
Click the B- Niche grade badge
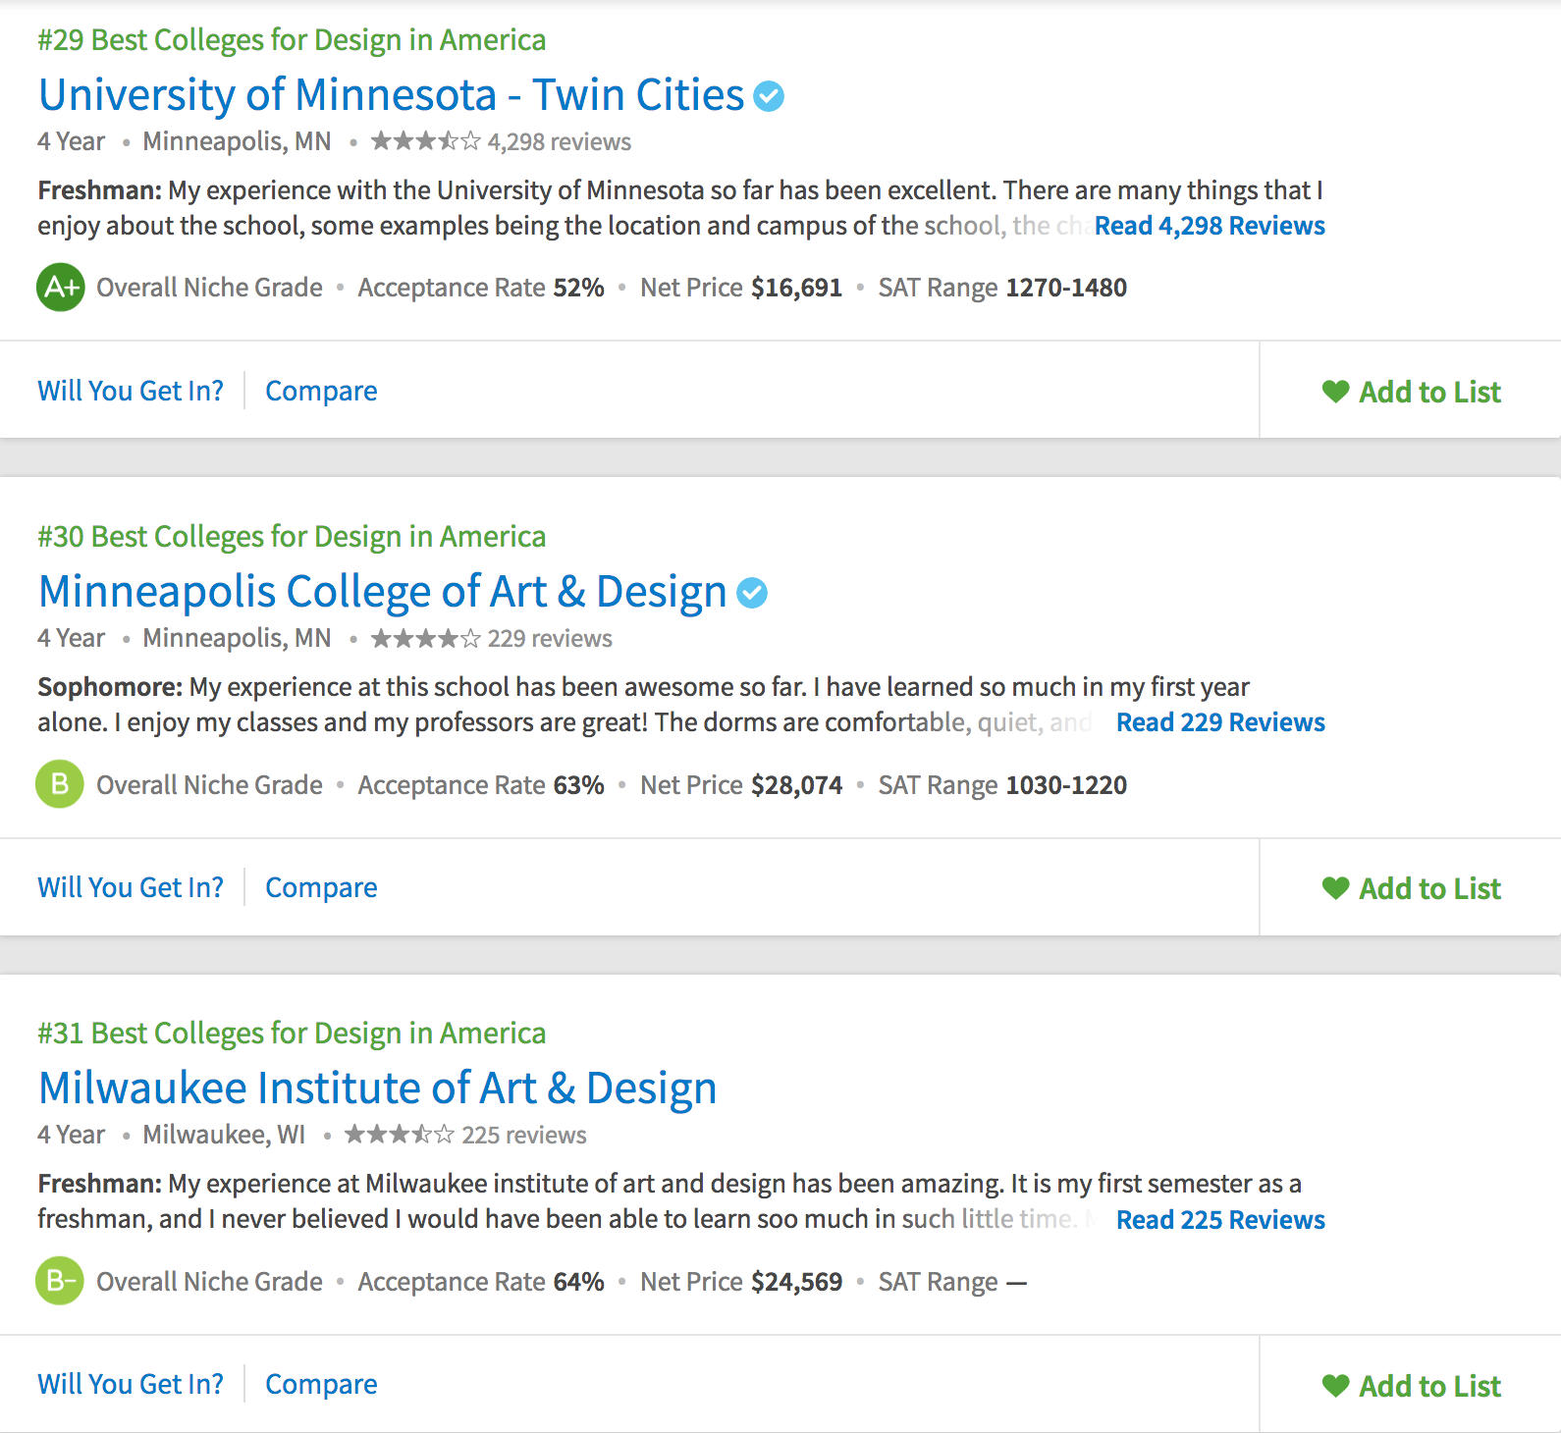coord(60,1281)
